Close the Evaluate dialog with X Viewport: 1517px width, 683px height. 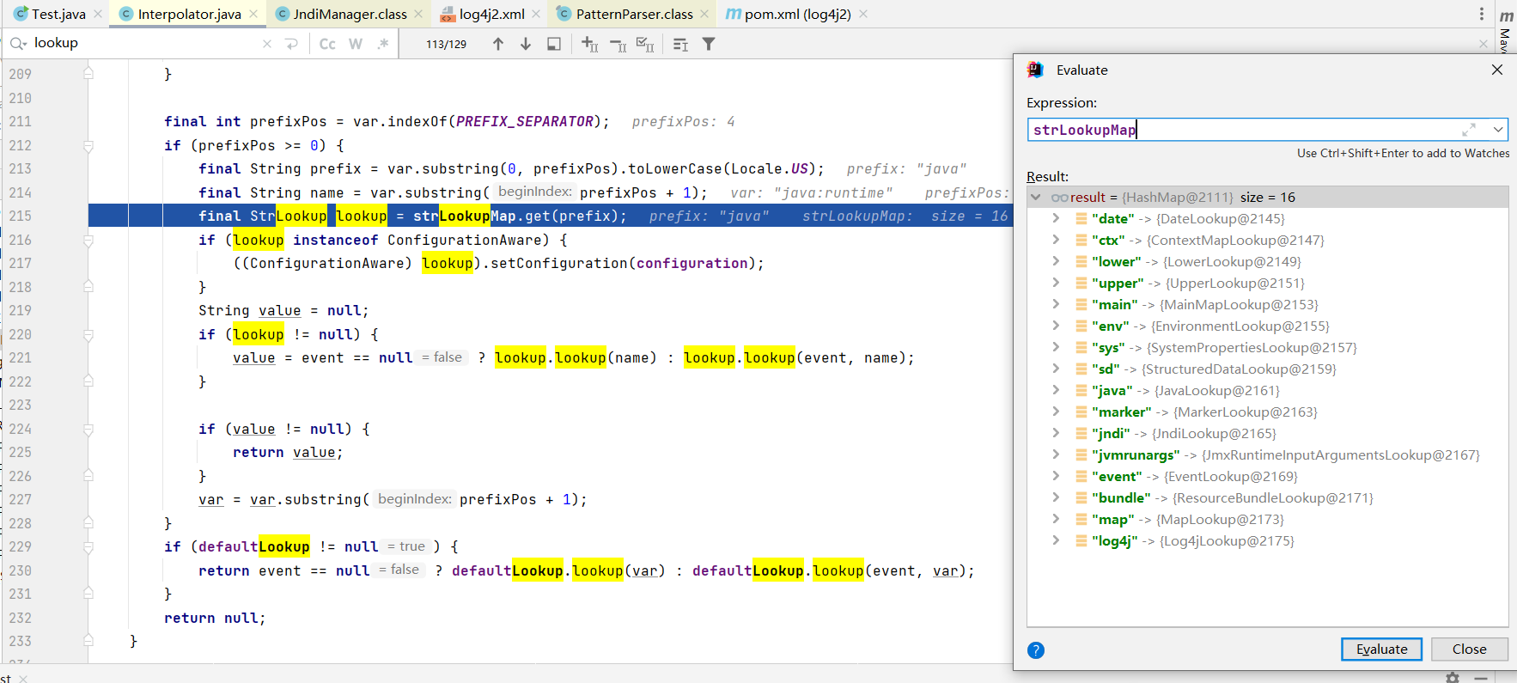click(1497, 70)
